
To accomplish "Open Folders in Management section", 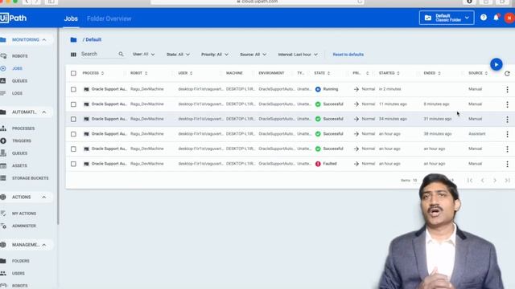I will (x=21, y=261).
